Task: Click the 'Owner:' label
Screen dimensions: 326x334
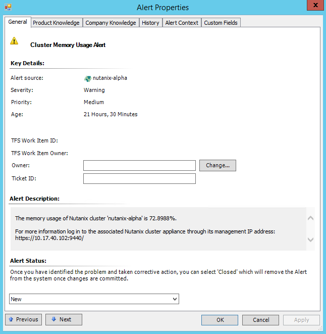Action: [x=21, y=166]
